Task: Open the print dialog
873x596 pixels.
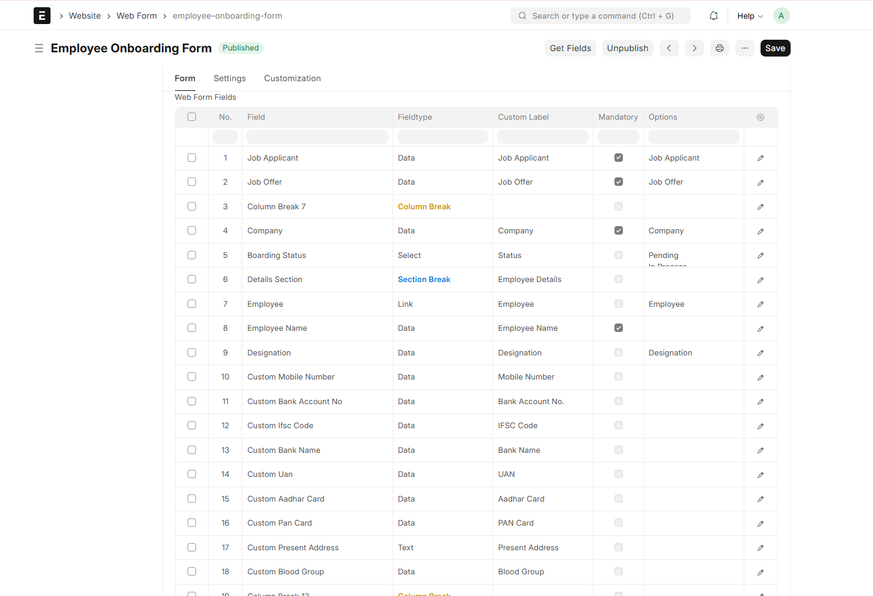Action: [x=719, y=48]
